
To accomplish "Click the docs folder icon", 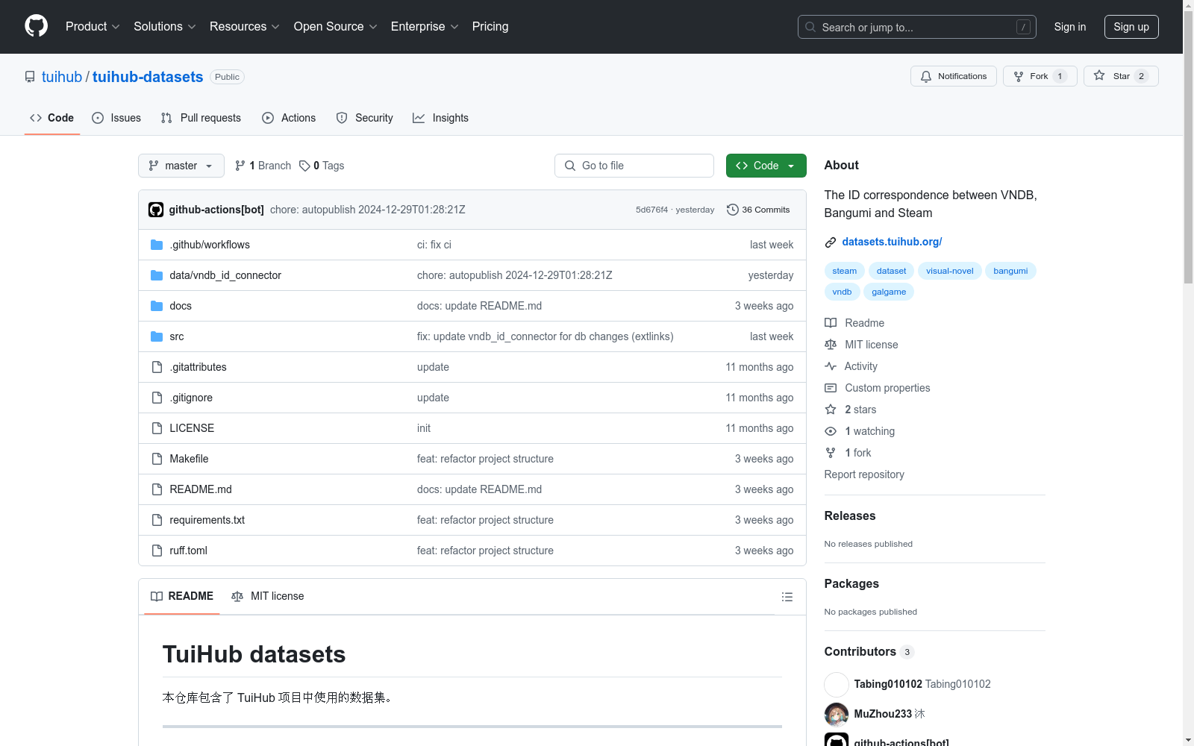I will point(157,306).
